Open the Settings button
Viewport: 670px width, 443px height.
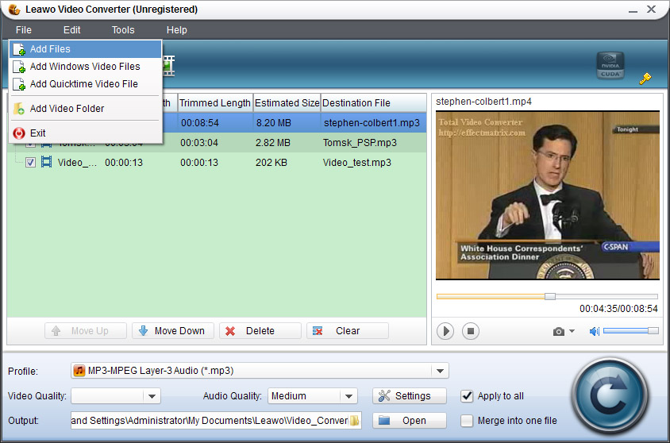click(410, 396)
